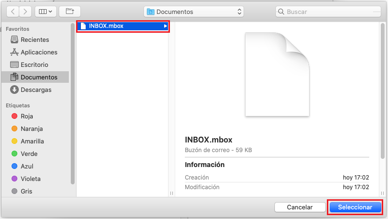388x219 pixels.
Task: Open the Documentos location pop-up menu
Action: tap(194, 12)
